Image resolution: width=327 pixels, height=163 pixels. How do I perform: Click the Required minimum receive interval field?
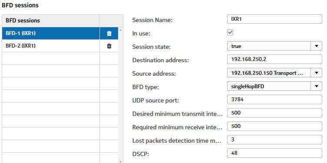[274, 126]
